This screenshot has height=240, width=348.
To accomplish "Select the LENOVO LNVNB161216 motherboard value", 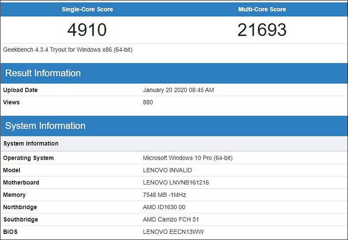I will 176,182.
